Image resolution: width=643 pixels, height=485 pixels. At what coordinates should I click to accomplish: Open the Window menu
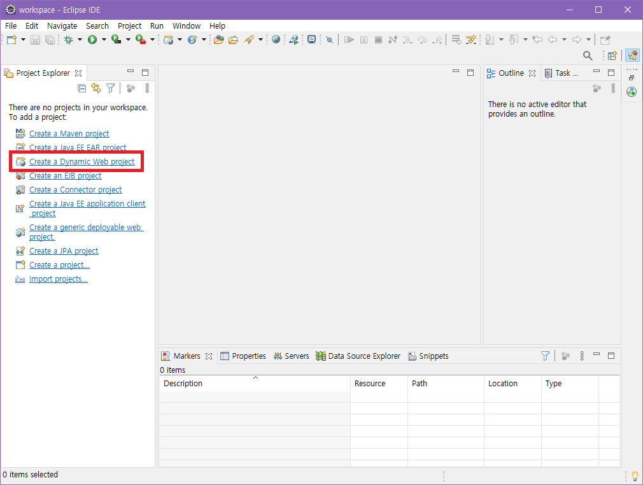click(186, 26)
